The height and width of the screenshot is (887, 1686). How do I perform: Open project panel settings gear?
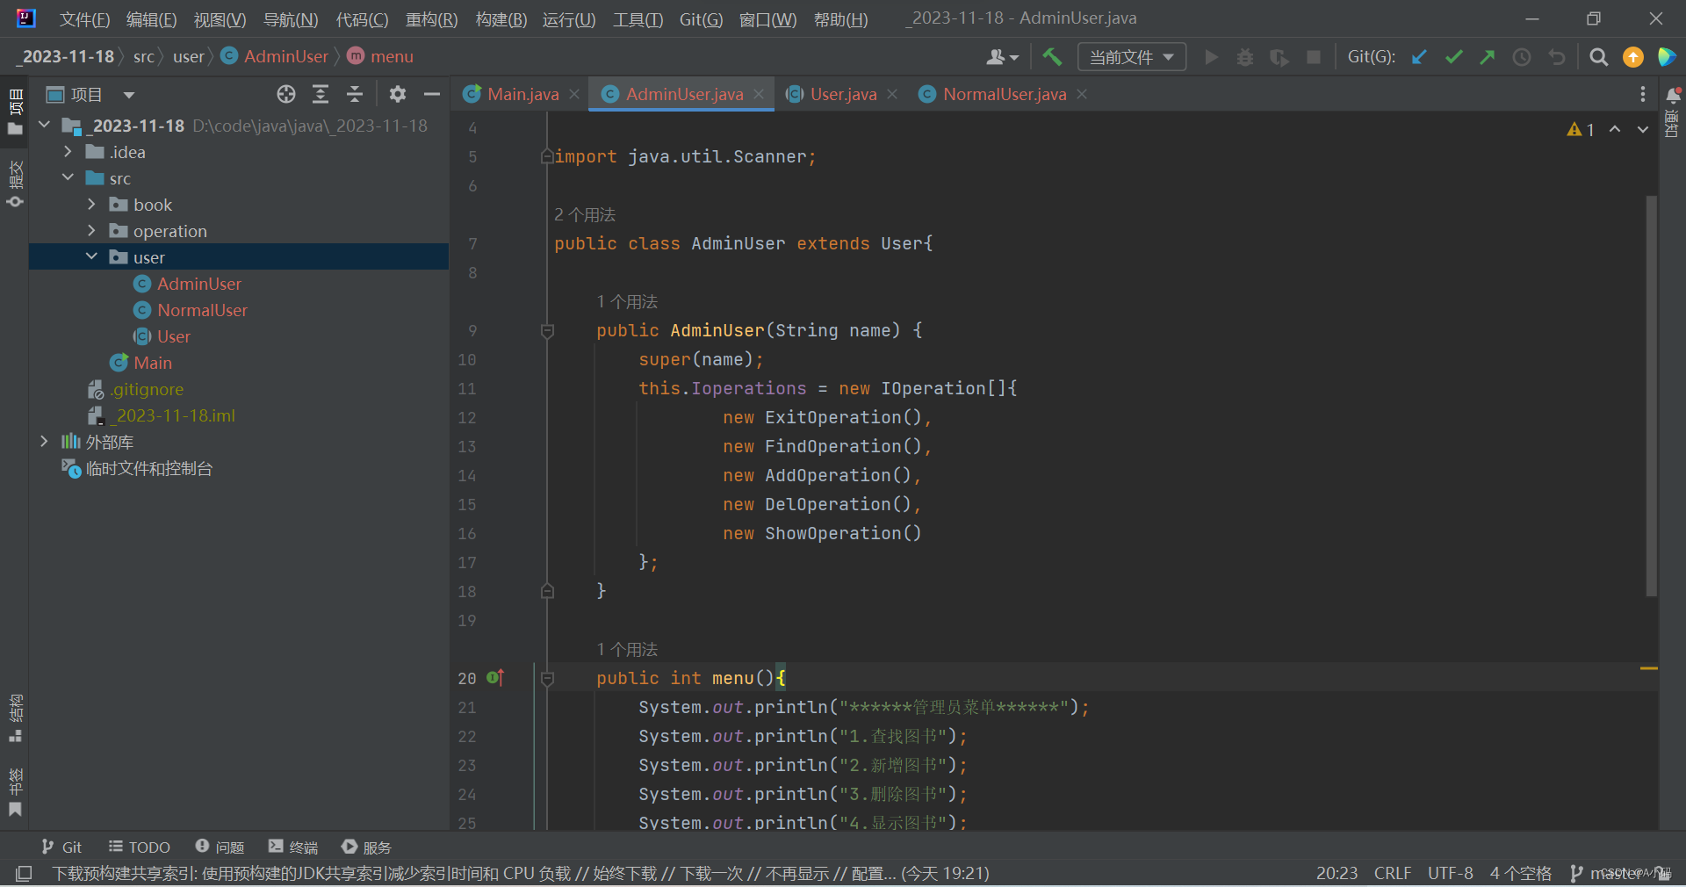(398, 94)
